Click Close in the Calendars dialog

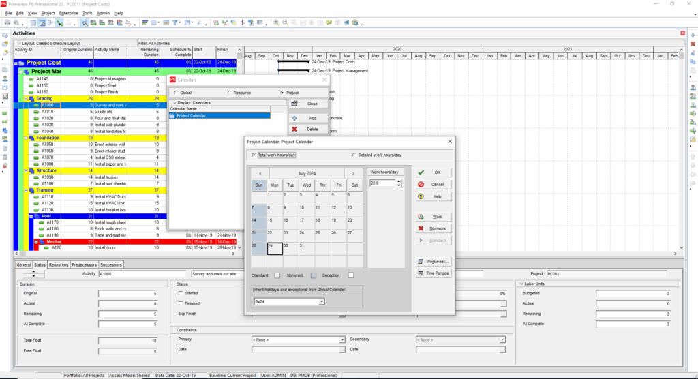(x=308, y=104)
